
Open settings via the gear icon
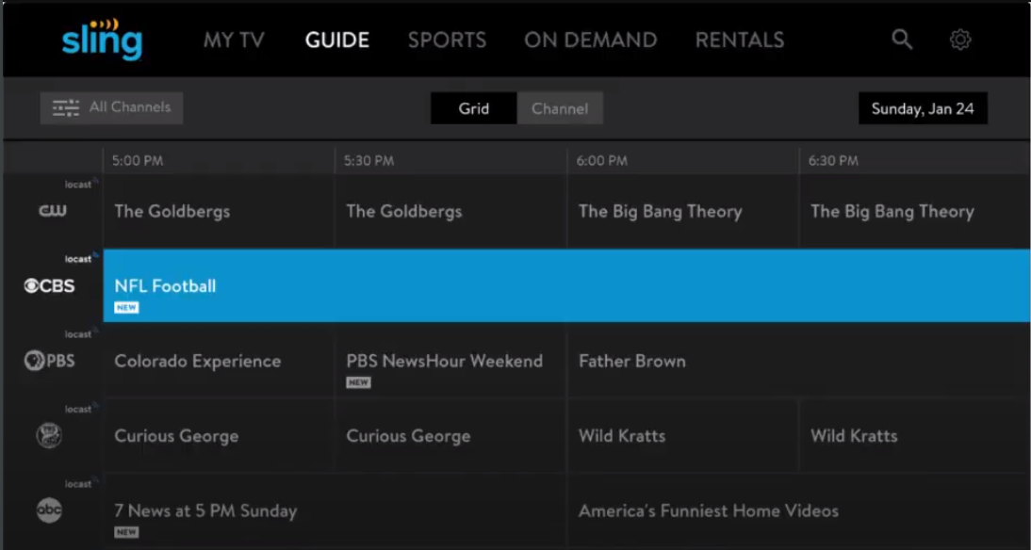(960, 40)
